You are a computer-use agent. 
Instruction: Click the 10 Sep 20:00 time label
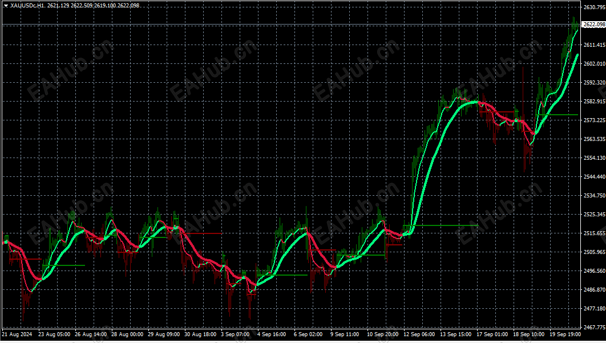383,334
